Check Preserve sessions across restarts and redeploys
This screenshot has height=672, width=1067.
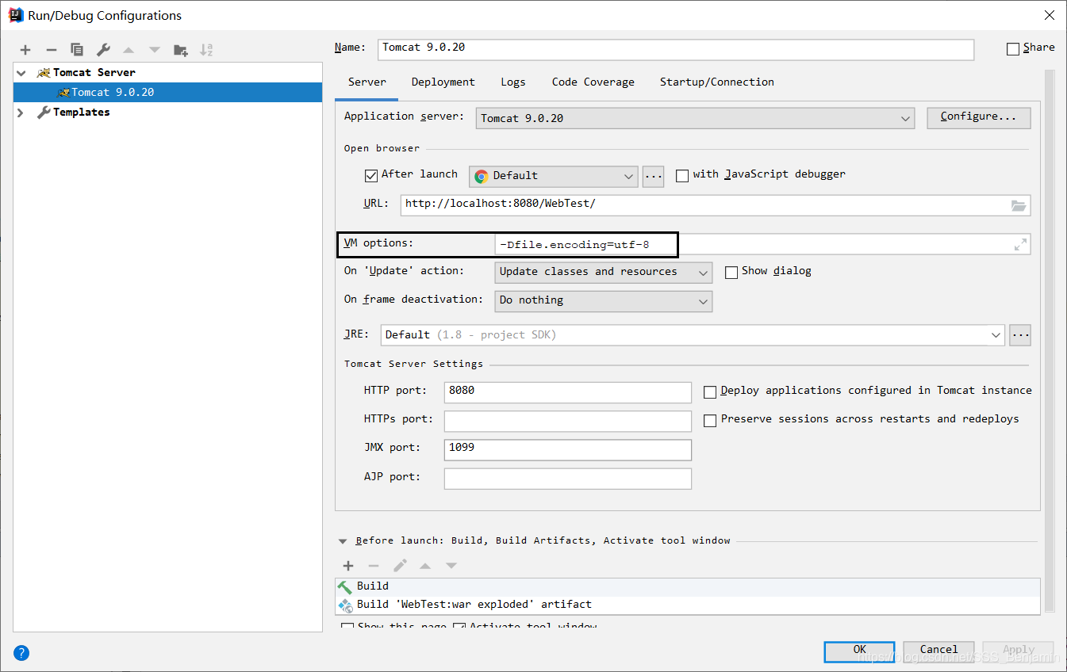710,420
